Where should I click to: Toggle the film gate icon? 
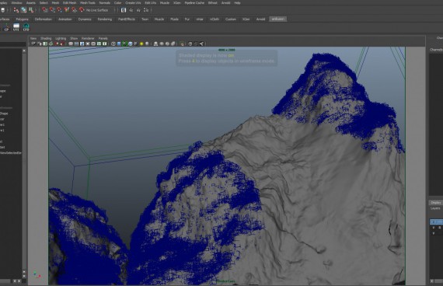click(x=76, y=44)
